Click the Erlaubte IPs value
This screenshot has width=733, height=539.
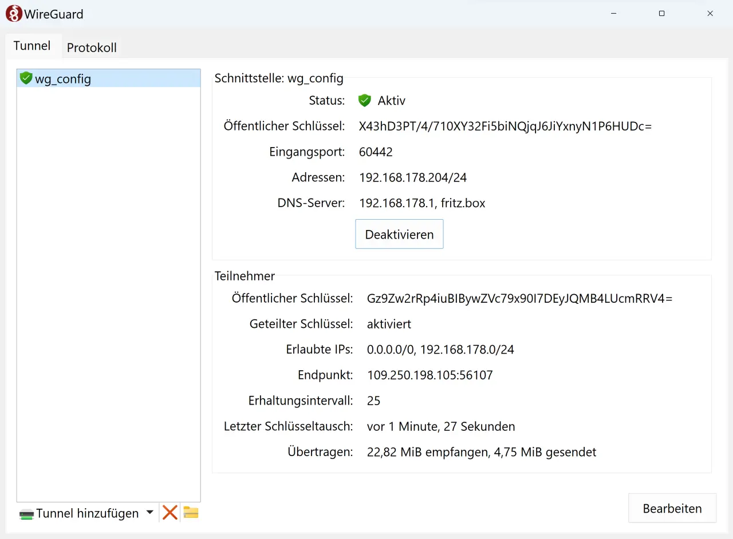440,350
